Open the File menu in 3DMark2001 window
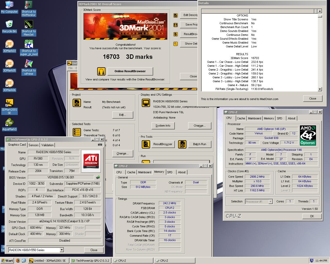This screenshot has width=330, height=264. coord(70,68)
